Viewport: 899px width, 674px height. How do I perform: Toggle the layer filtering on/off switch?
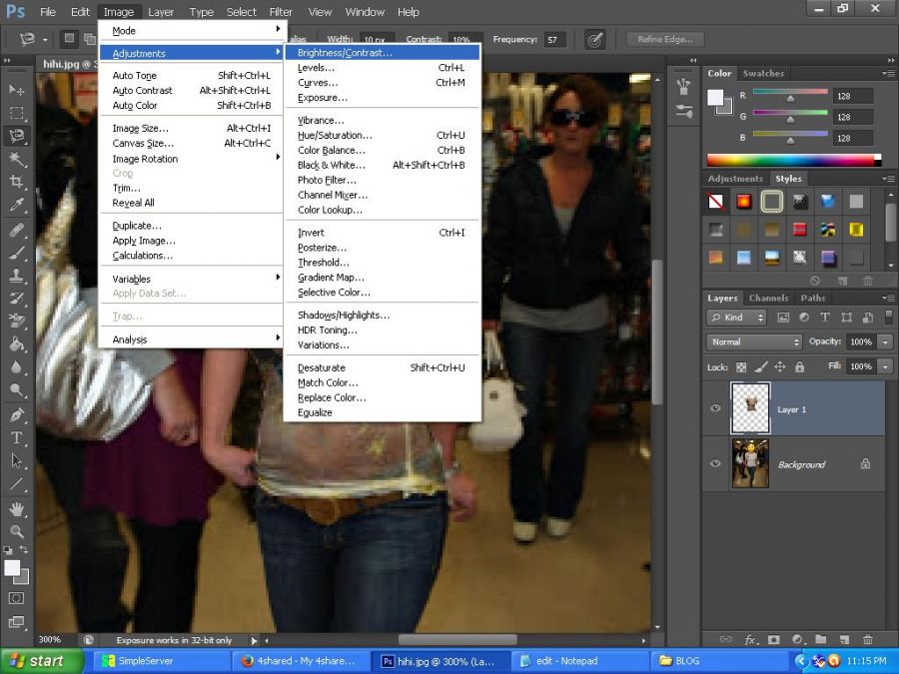point(889,318)
